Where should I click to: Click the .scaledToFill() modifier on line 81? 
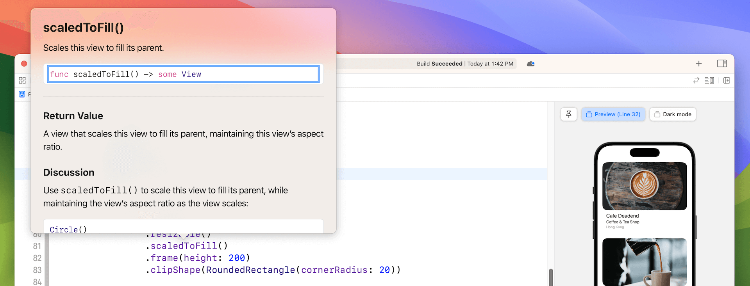[x=186, y=246]
